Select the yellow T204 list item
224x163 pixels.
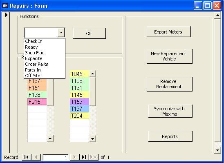click(80, 116)
